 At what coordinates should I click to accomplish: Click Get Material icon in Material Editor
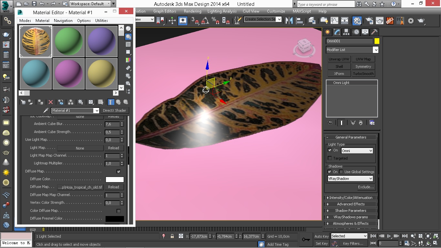pos(23,102)
